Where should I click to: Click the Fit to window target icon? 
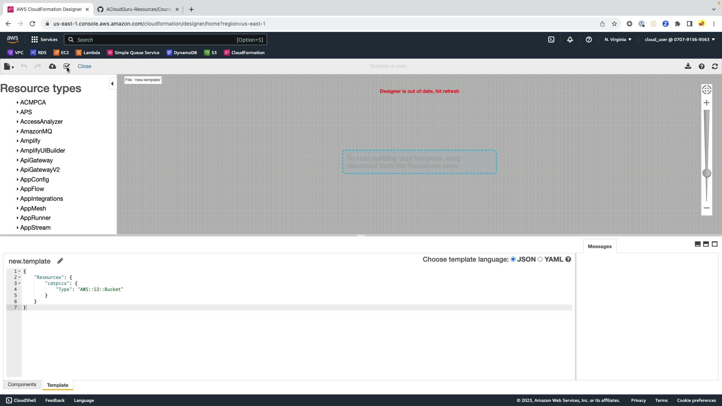tap(707, 89)
